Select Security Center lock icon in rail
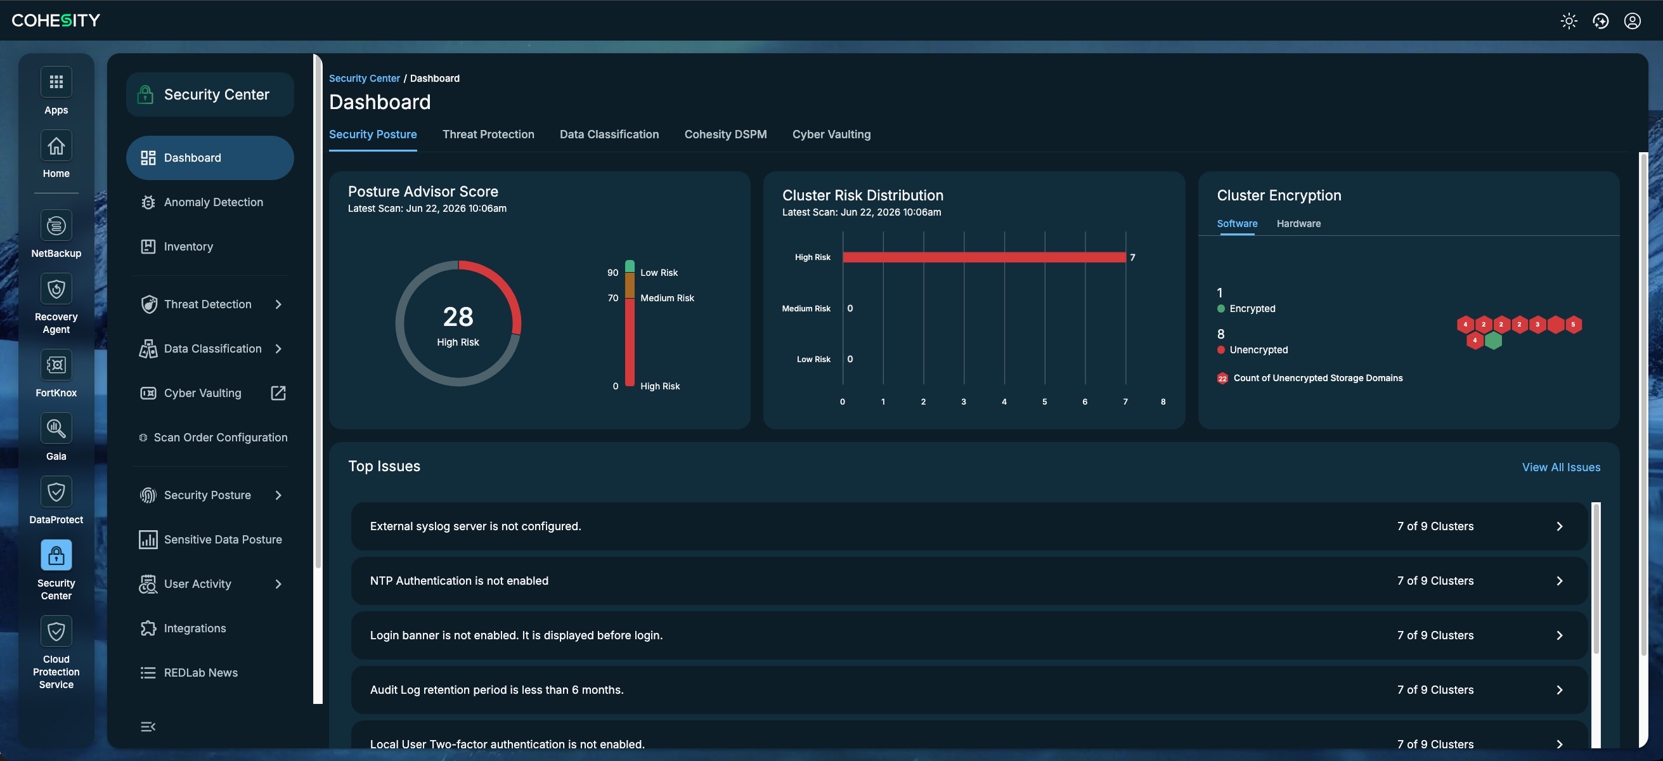1663x761 pixels. [x=56, y=555]
